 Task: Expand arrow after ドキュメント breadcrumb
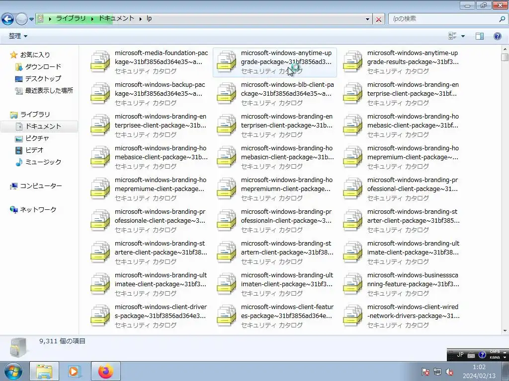tap(140, 19)
